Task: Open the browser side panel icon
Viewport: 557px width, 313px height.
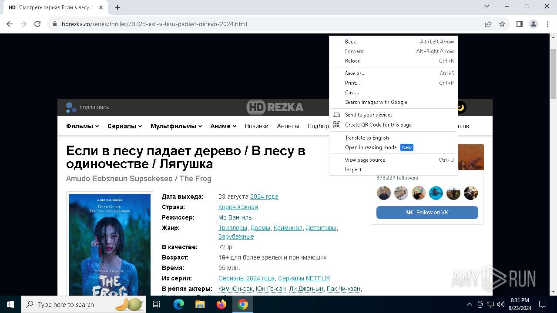Action: [520, 24]
